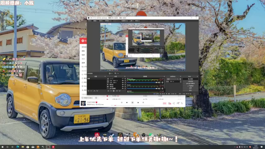
Task: Show hidden system tray icons
Action: [235, 147]
